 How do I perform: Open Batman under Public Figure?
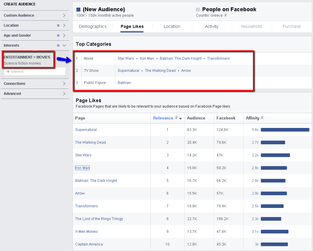124,82
